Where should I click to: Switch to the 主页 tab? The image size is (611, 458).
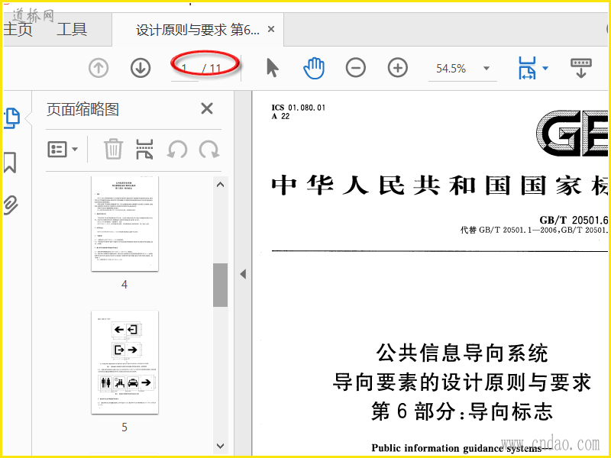click(x=18, y=30)
